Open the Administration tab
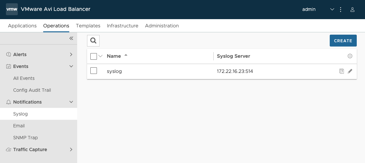Image resolution: width=365 pixels, height=163 pixels. pyautogui.click(x=162, y=26)
